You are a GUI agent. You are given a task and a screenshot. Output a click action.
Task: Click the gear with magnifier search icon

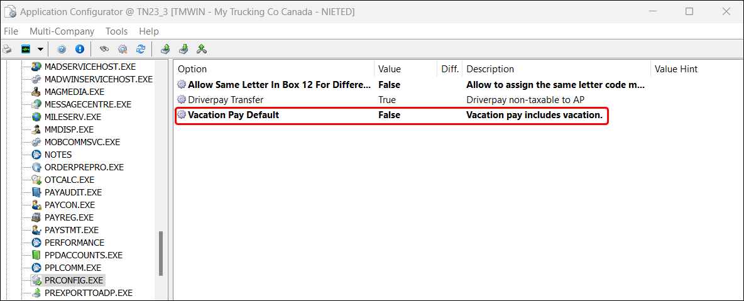click(x=123, y=49)
